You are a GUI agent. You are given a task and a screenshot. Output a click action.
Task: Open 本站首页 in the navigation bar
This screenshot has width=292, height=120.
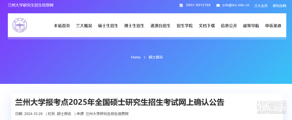(62, 26)
